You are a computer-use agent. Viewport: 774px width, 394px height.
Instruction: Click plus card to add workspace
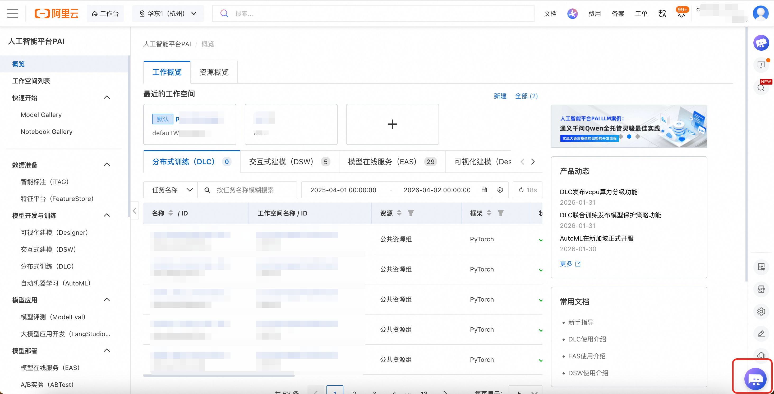coord(392,124)
